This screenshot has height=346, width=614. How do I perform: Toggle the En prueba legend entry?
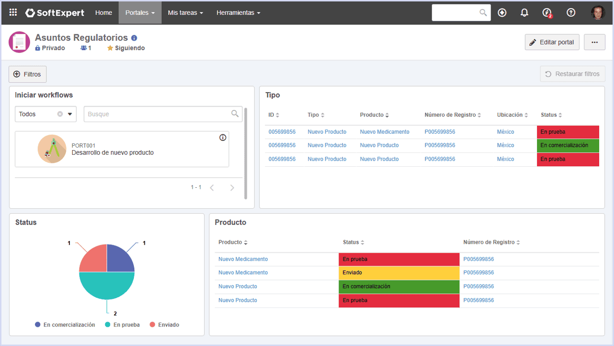(122, 324)
